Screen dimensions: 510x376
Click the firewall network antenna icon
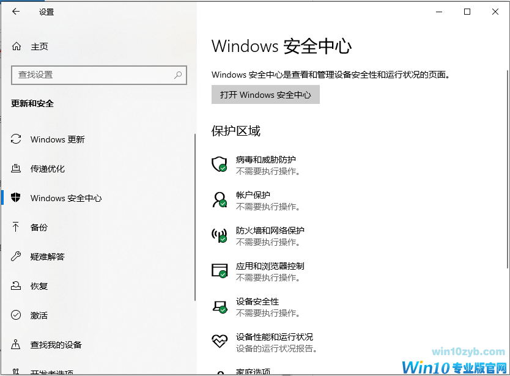point(219,235)
